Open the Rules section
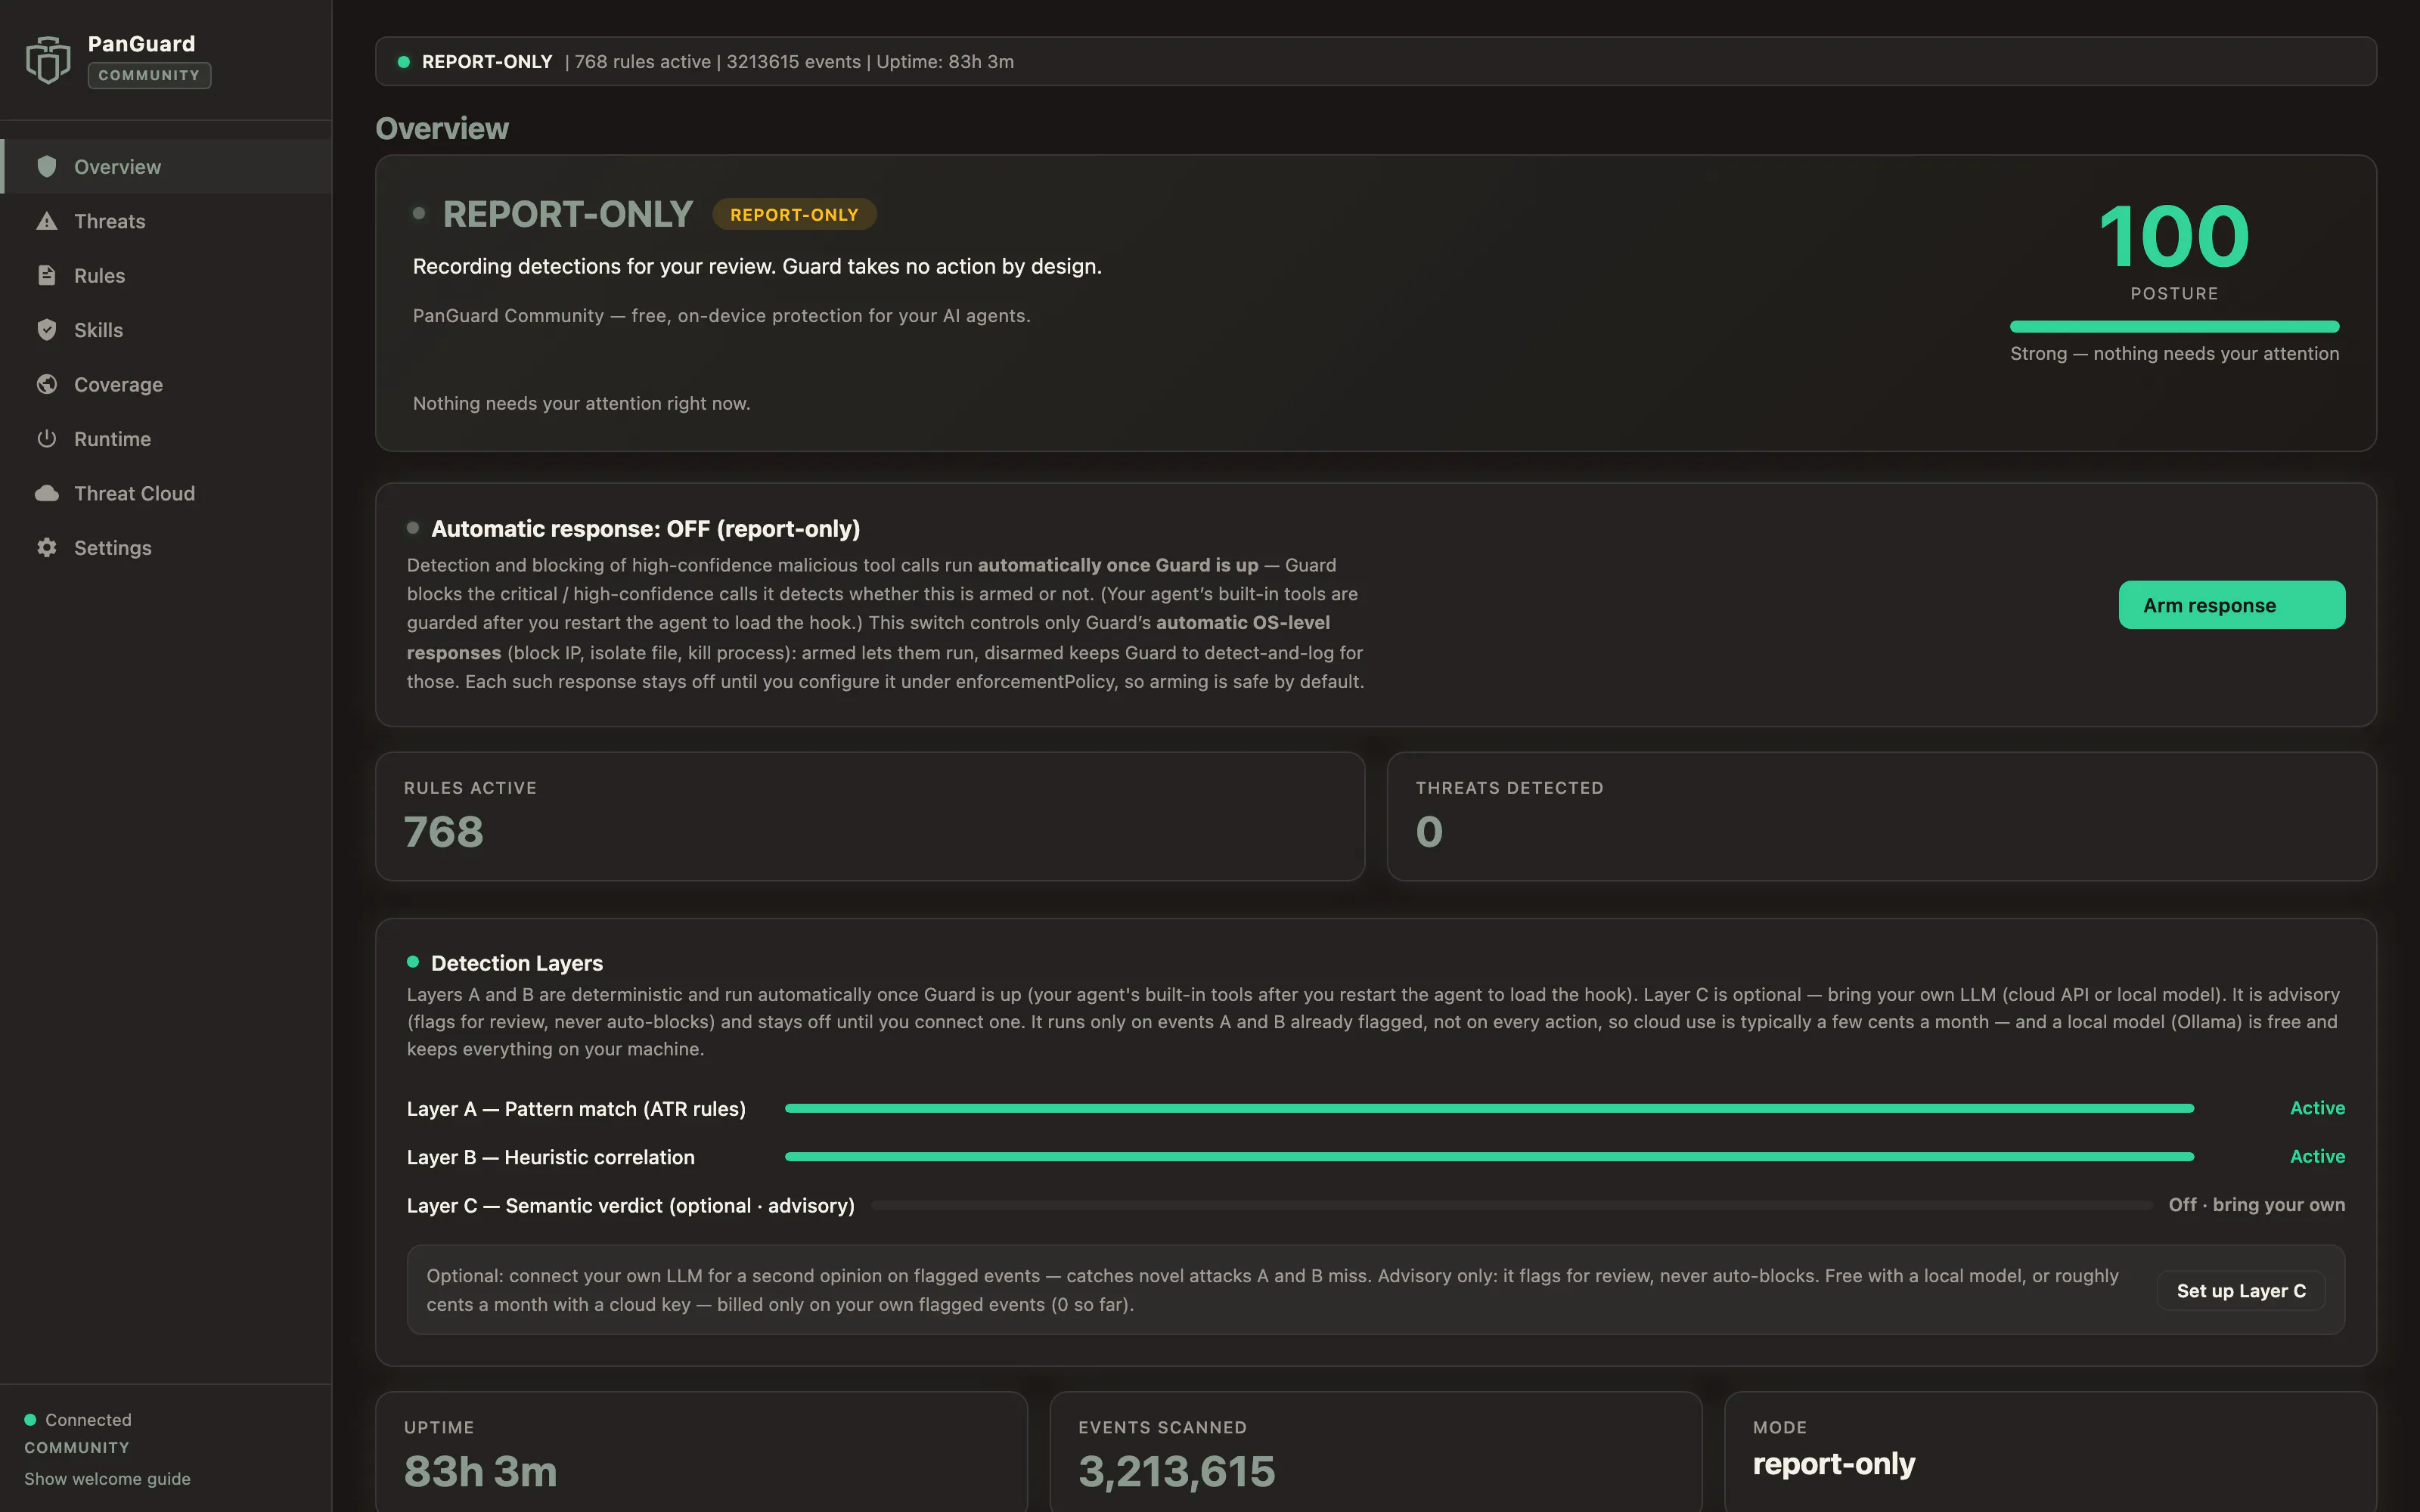Viewport: 2420px width, 1512px height. [x=166, y=275]
